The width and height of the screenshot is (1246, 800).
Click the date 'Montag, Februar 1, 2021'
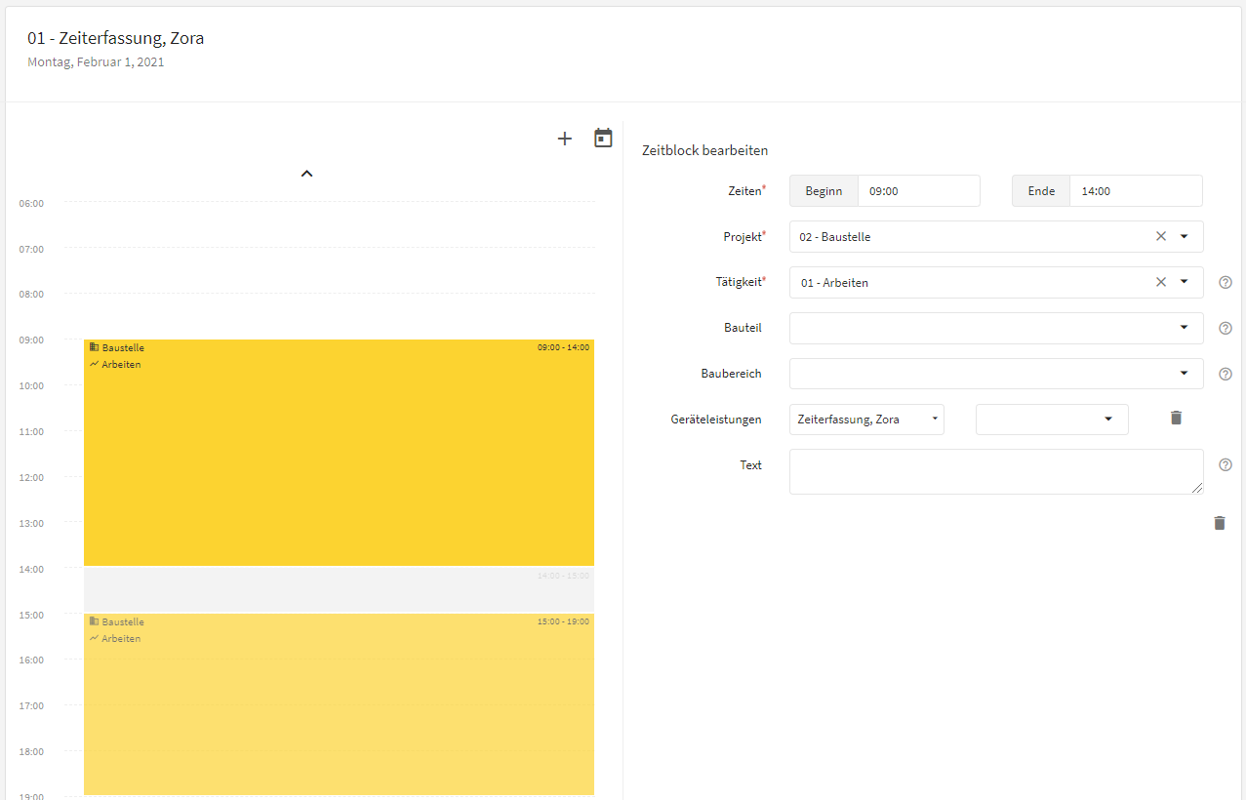tap(96, 62)
